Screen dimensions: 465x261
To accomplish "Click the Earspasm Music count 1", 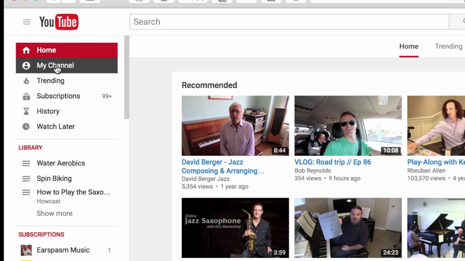I will pyautogui.click(x=109, y=250).
